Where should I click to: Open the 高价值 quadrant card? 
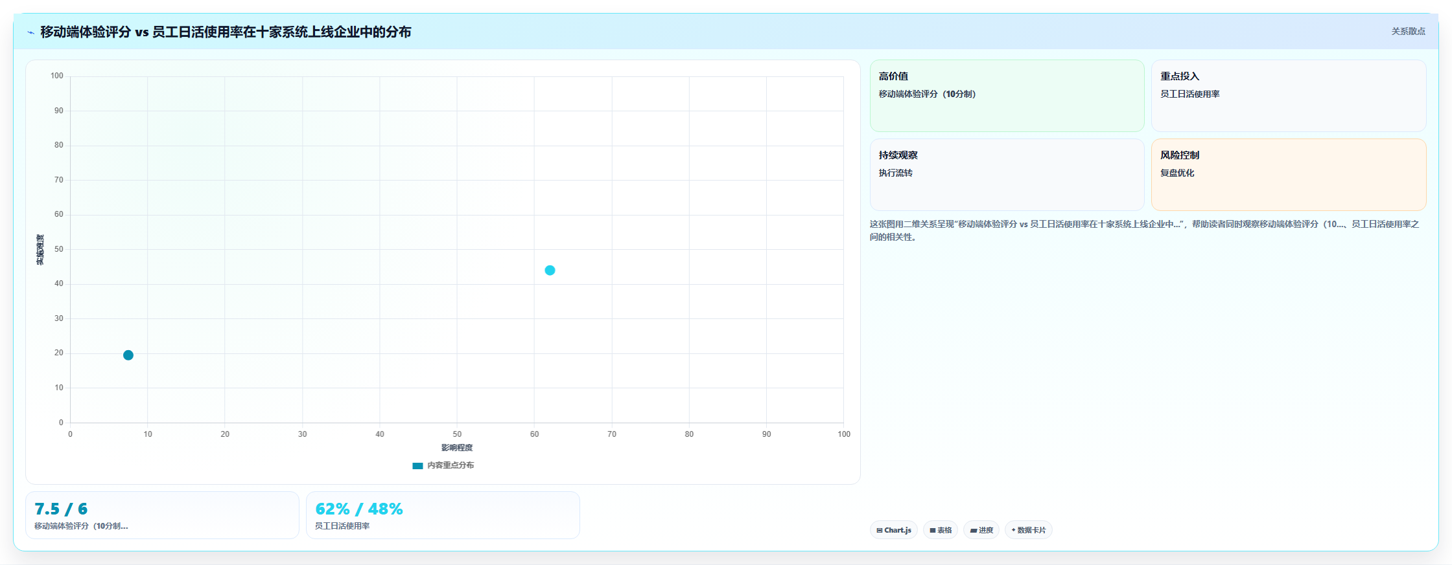[x=1007, y=96]
